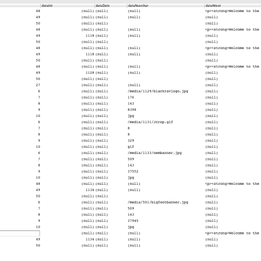The image size is (261, 261).
Task: Select the /media/1129/blackravlogo.jpg cell
Action: pyautogui.click(x=158, y=91)
